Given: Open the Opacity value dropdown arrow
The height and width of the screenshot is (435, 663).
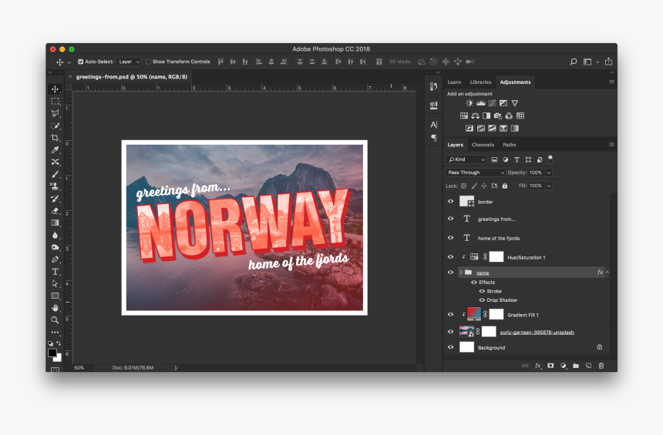Looking at the screenshot, I should (549, 172).
